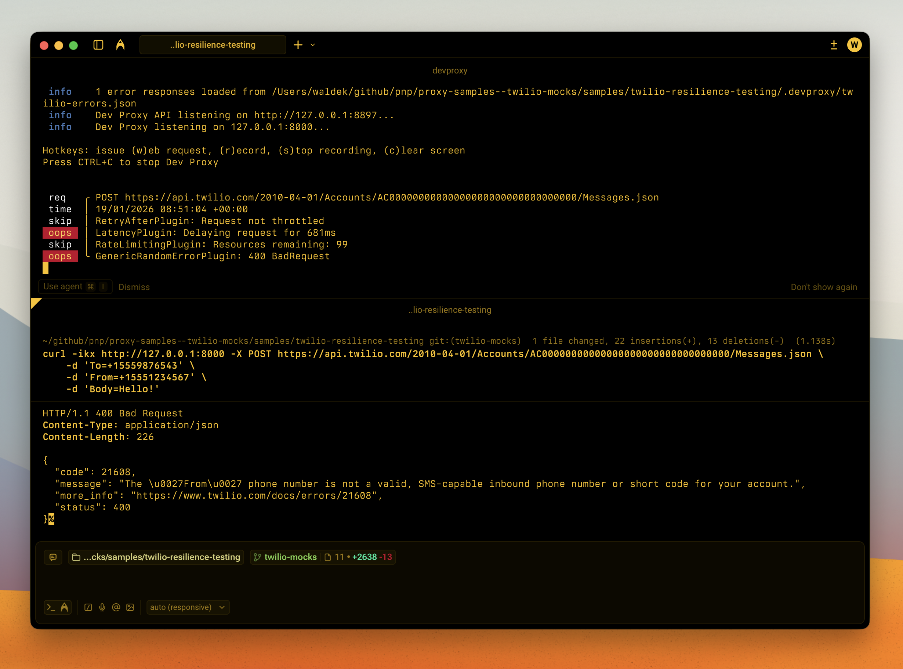This screenshot has height=669, width=903.
Task: Click the Warp logo in the title bar
Action: click(120, 44)
